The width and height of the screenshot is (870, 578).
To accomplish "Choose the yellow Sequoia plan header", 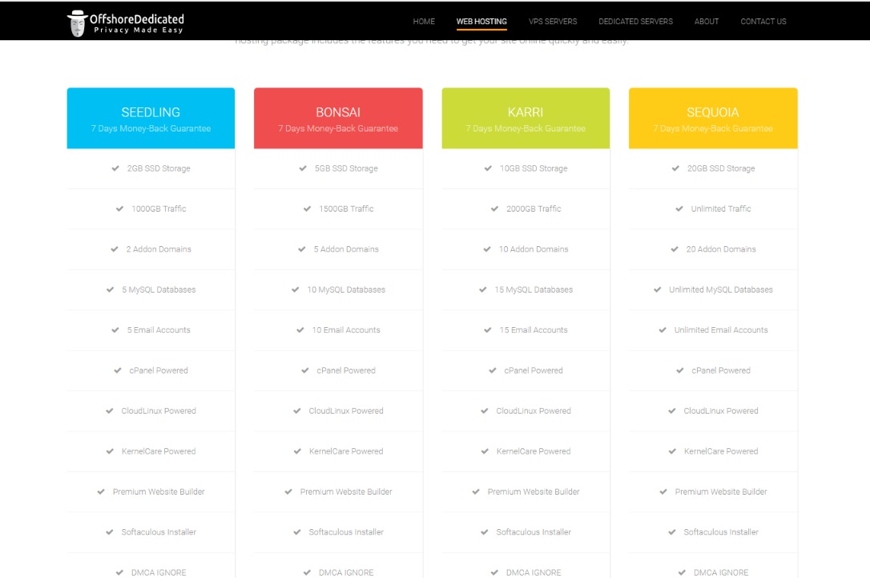I will [x=713, y=119].
